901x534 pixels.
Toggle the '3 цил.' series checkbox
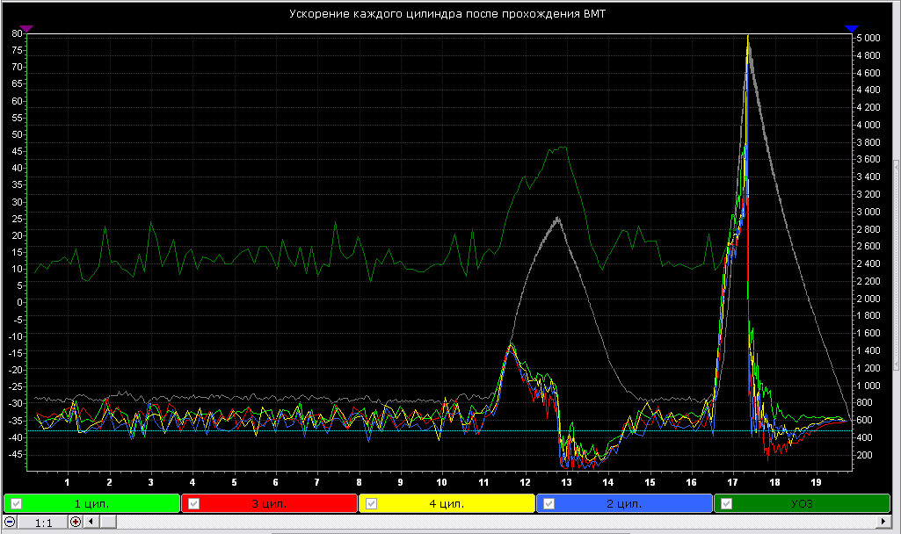coord(193,503)
